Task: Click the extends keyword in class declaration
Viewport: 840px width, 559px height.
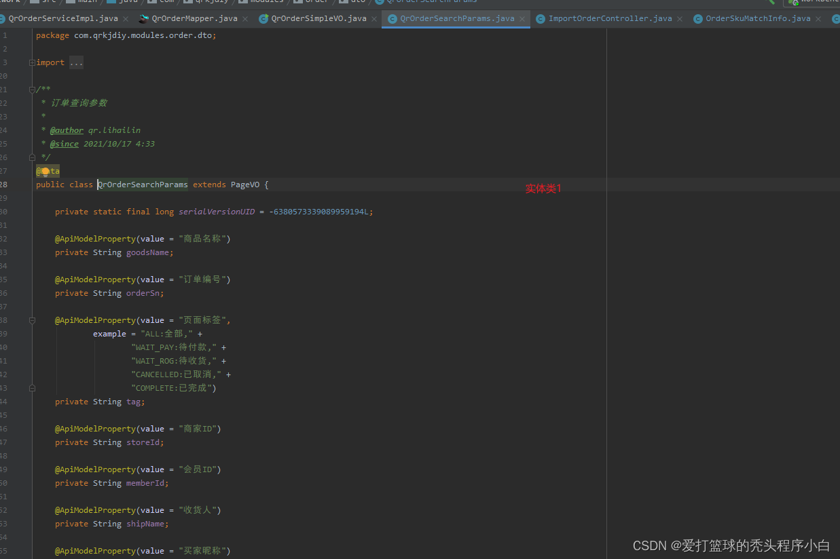Action: pyautogui.click(x=209, y=185)
